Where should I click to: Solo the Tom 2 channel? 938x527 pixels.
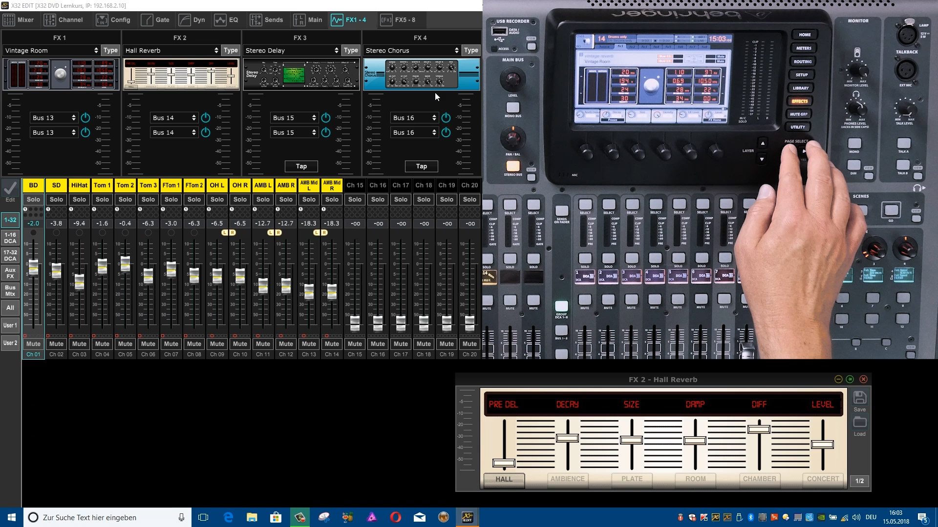coord(125,200)
